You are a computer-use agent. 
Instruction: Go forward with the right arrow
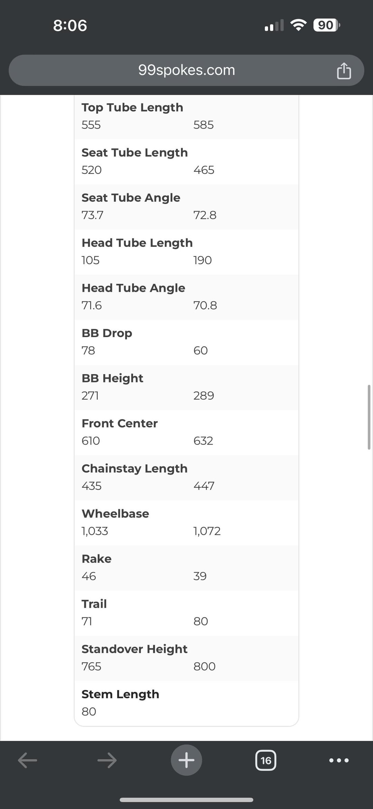click(x=107, y=760)
